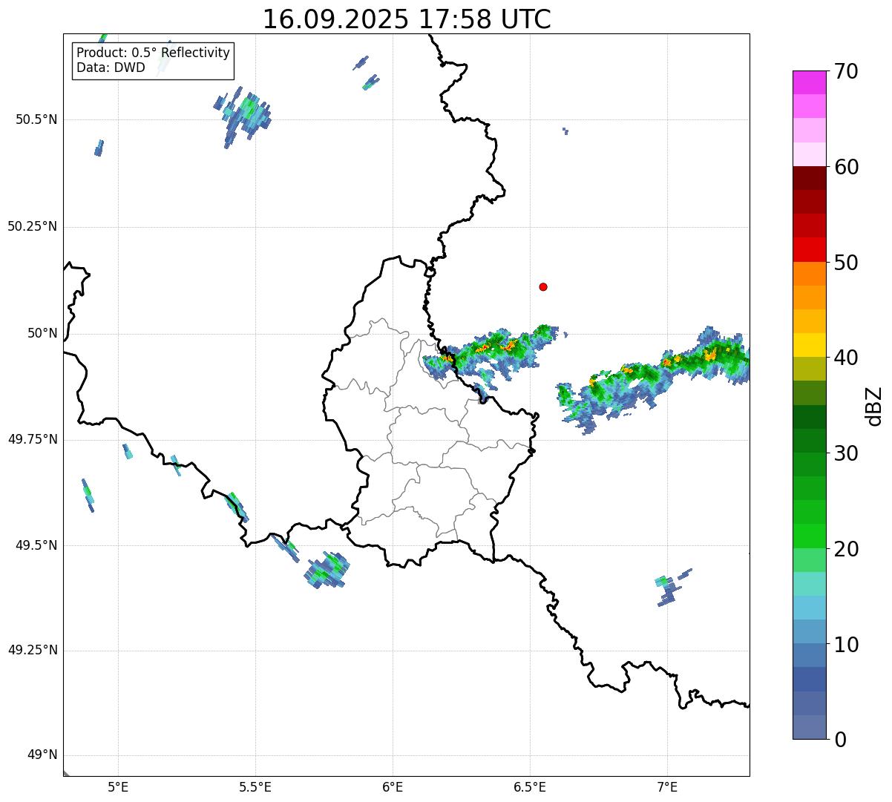The height and width of the screenshot is (802, 892).
Task: Click the latitude label '49.25°N'
Action: 33,651
